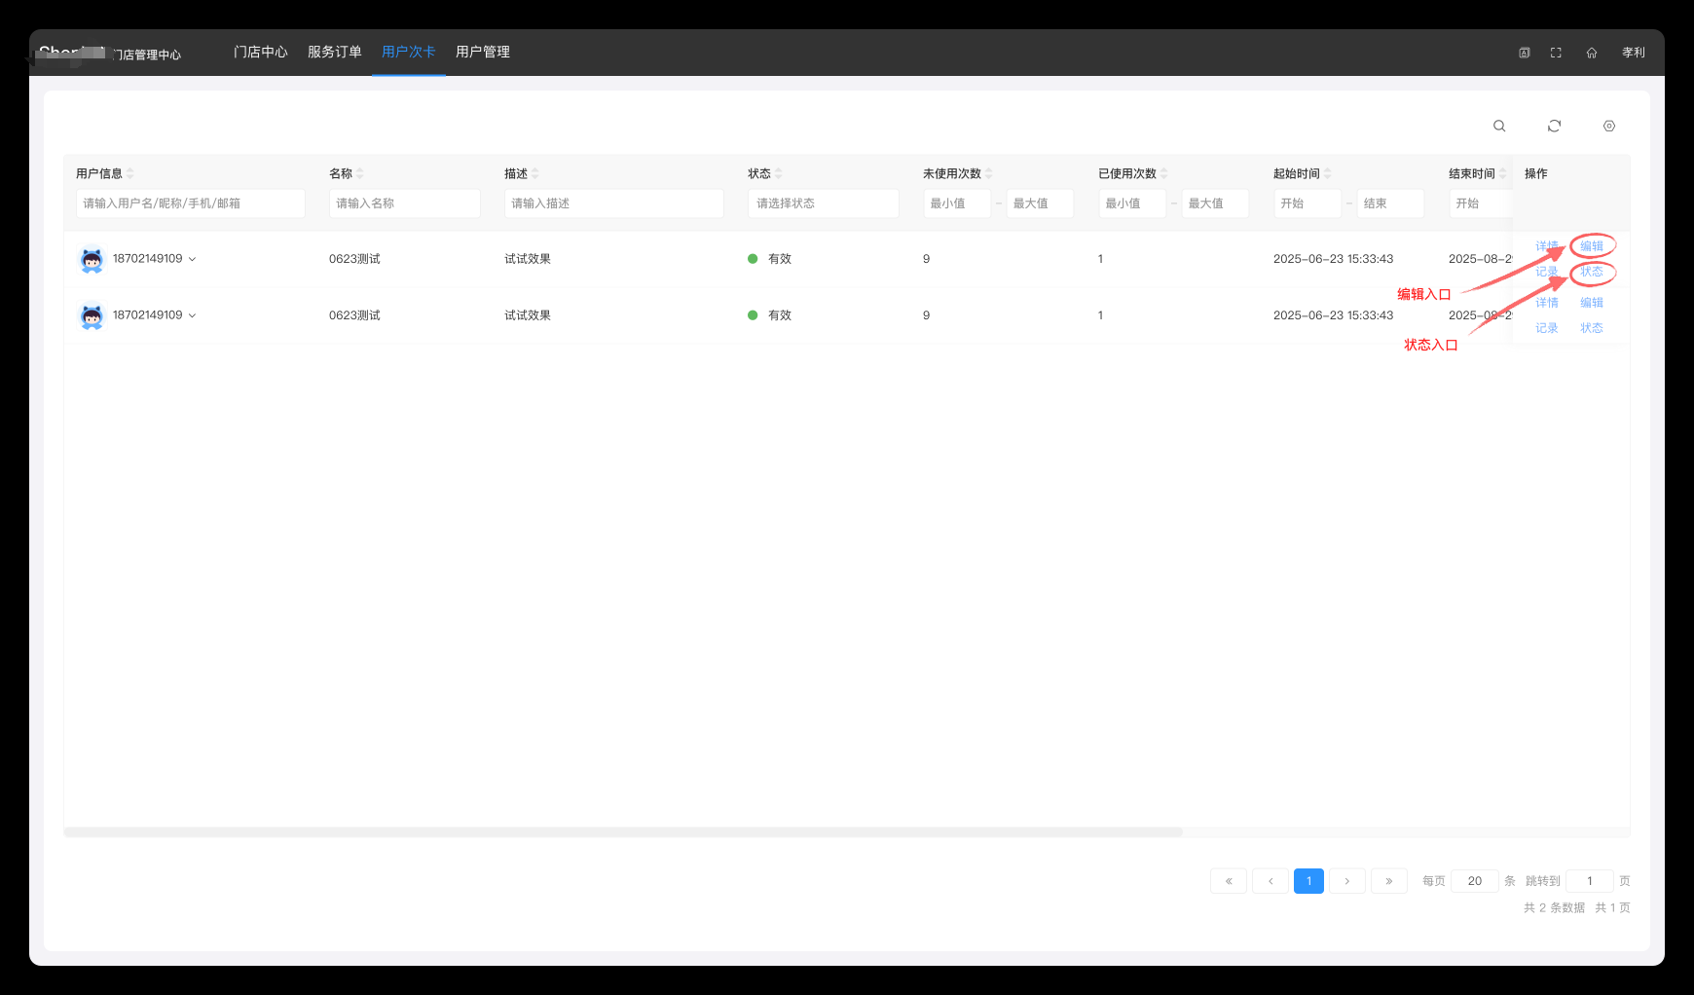Expand the second row user 18702149109 chevron
Screen dimensions: 1694x995
coord(192,315)
